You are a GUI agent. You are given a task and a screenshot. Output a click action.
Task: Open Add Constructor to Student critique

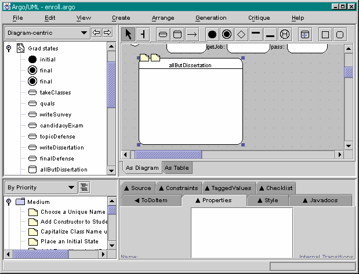click(x=67, y=222)
